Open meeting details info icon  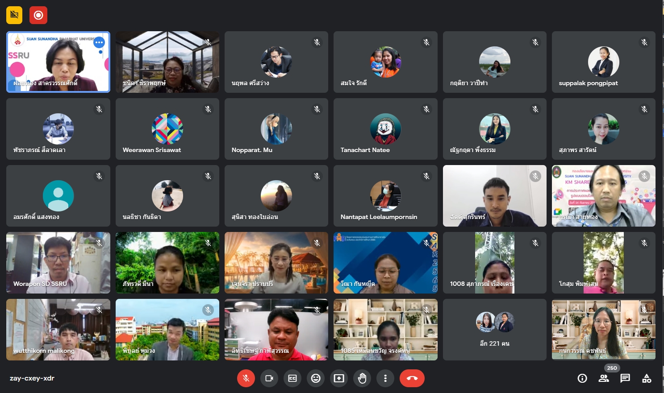coord(582,378)
